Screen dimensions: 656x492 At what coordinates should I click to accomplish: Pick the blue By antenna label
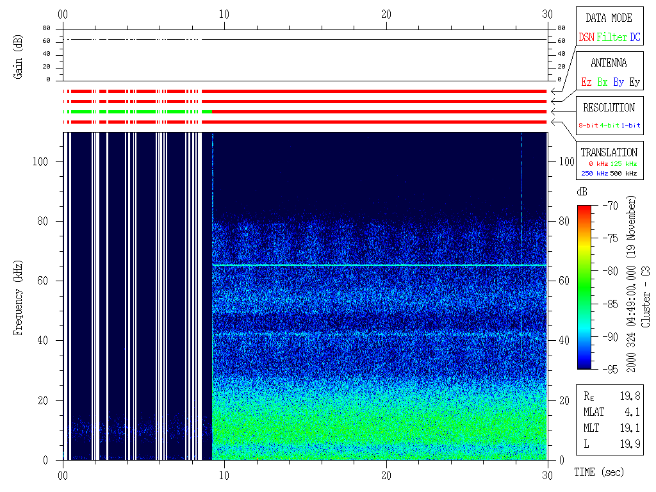(618, 83)
